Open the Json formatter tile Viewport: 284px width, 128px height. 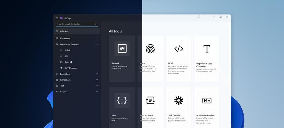pos(122,107)
